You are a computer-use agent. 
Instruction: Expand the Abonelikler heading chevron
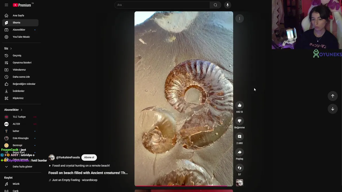[21, 110]
